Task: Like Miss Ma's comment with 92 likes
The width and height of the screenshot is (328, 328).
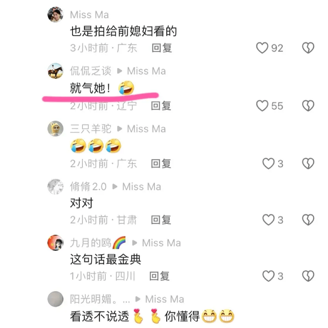Action: 262,48
